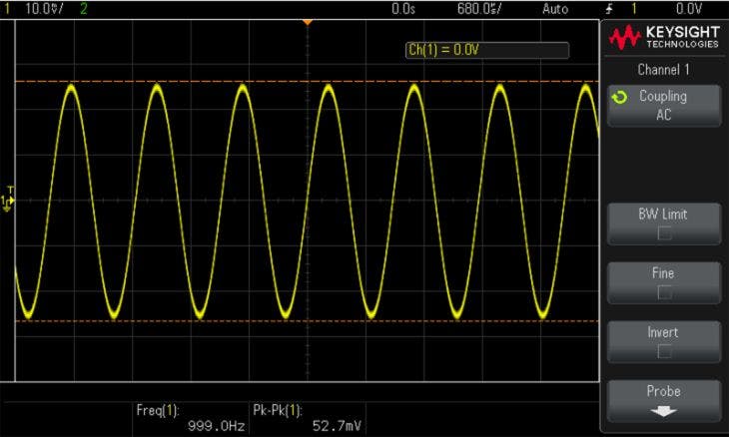Select the upper orange dashed cursor line
The width and height of the screenshot is (729, 437).
coord(200,81)
